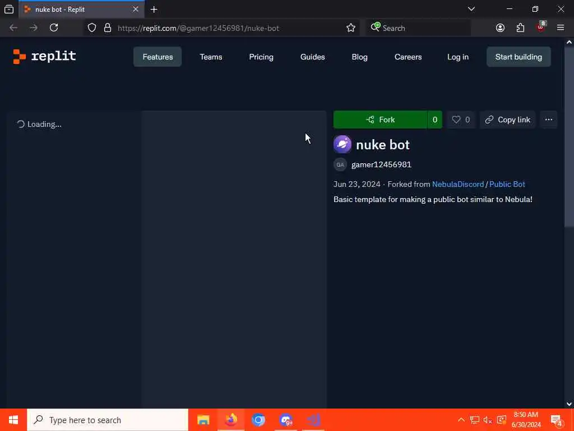List all tabs dropdown arrow
The height and width of the screenshot is (431, 574).
click(x=471, y=9)
